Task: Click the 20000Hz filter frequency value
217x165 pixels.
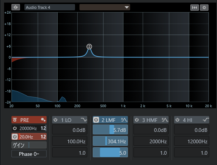Action: [x=28, y=129]
